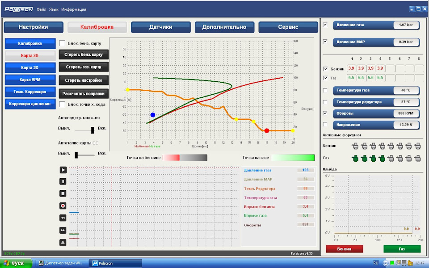
Task: Click Стереть газ. карту button
Action: [84, 67]
